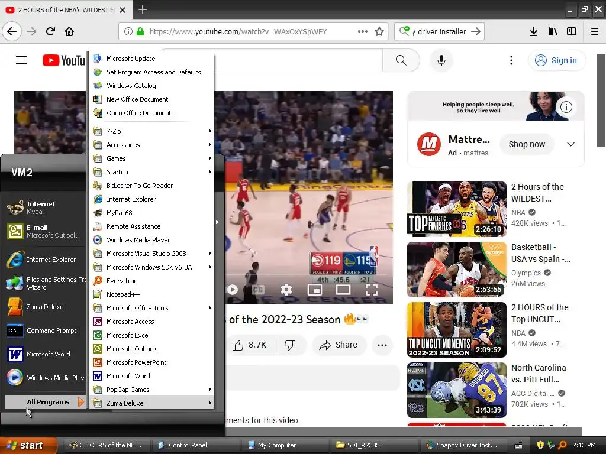The image size is (606, 454).
Task: Click the Sign in button
Action: [556, 60]
